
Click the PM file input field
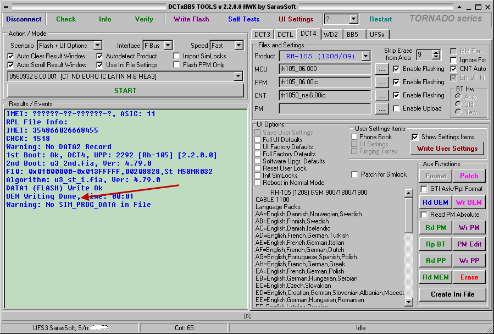pyautogui.click(x=325, y=109)
